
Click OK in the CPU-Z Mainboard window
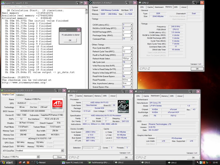193,158
